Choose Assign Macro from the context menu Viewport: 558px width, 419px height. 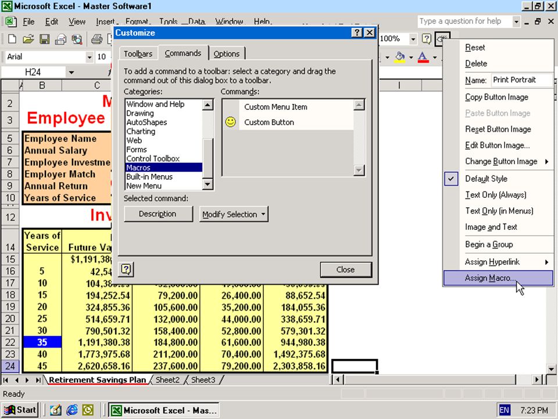(498, 278)
